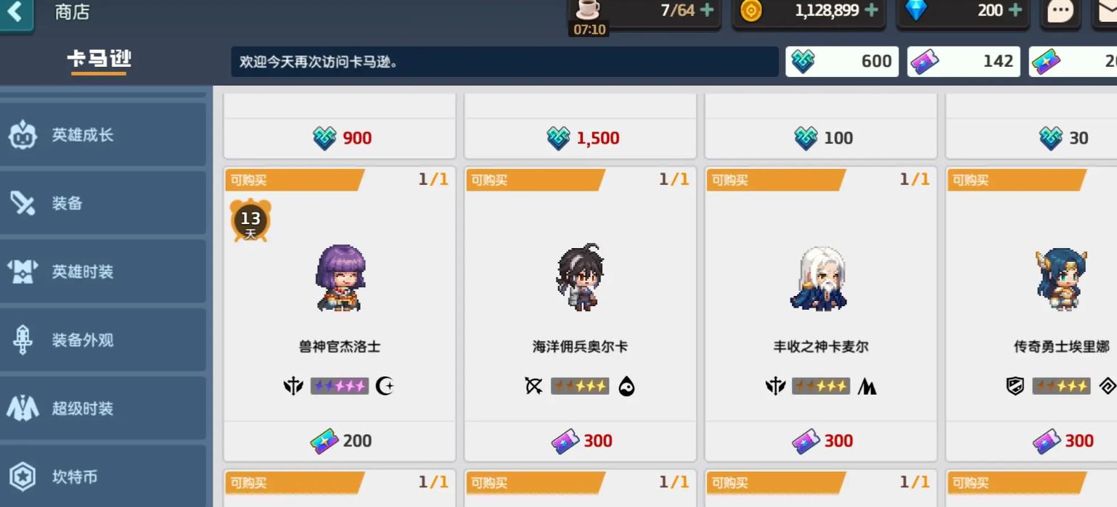Screen dimensions: 1117x507
Task: Switch to the 超级时装 category
Action: 102,408
